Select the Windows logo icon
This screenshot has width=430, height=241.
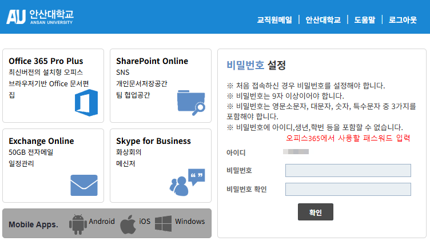tap(163, 223)
